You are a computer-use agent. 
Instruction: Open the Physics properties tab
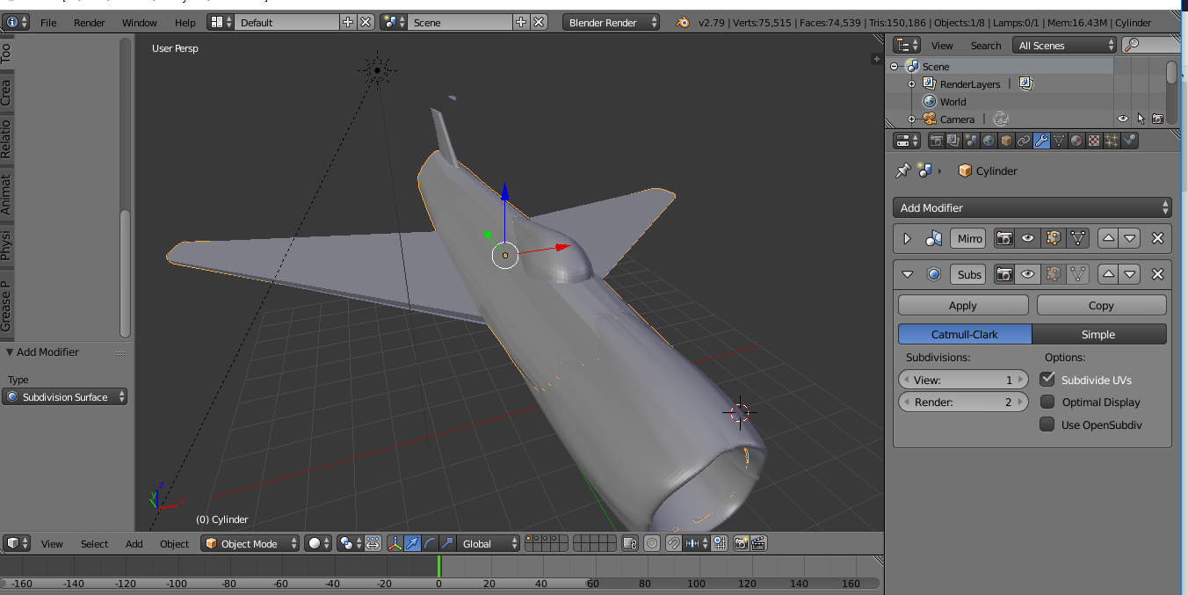(1130, 141)
